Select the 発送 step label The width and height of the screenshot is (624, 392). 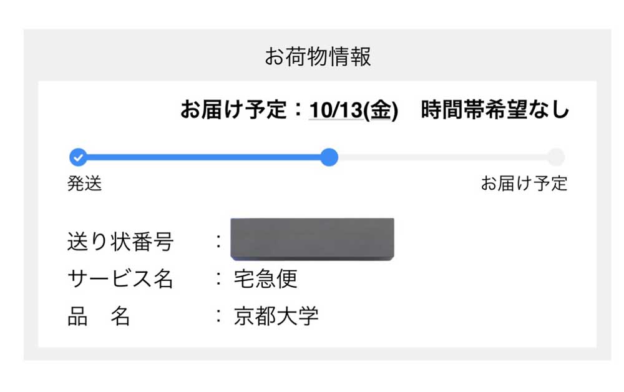[x=84, y=184]
